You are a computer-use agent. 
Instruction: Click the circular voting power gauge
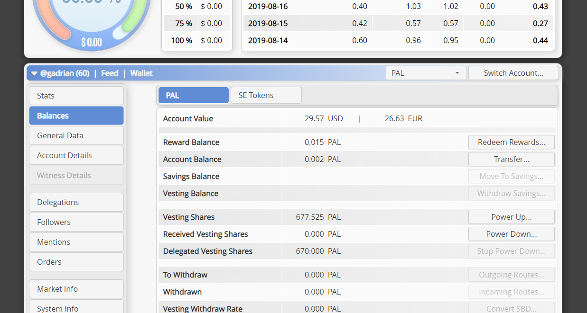[x=91, y=19]
